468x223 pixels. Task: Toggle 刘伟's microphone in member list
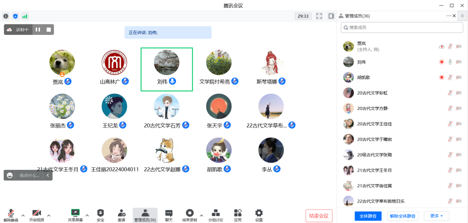coord(450,62)
